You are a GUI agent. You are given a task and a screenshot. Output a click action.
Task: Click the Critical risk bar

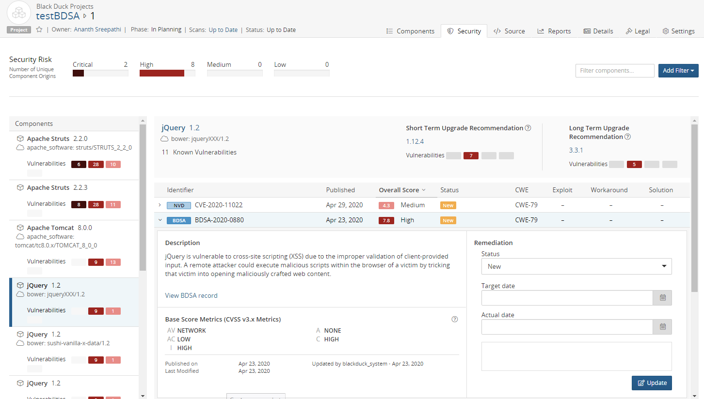100,73
